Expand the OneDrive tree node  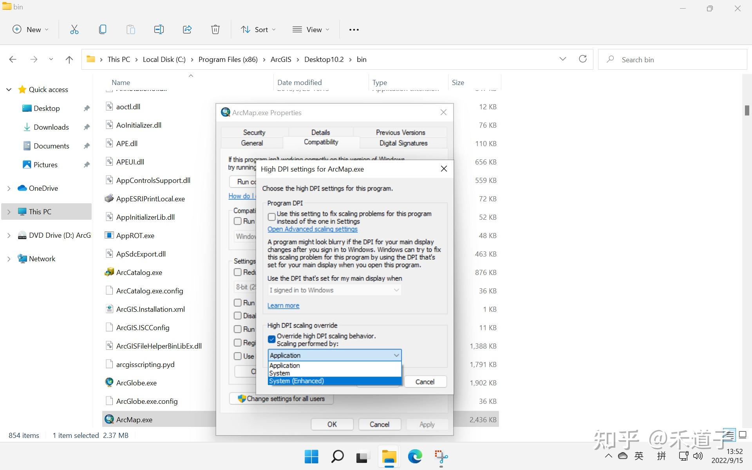pyautogui.click(x=9, y=188)
